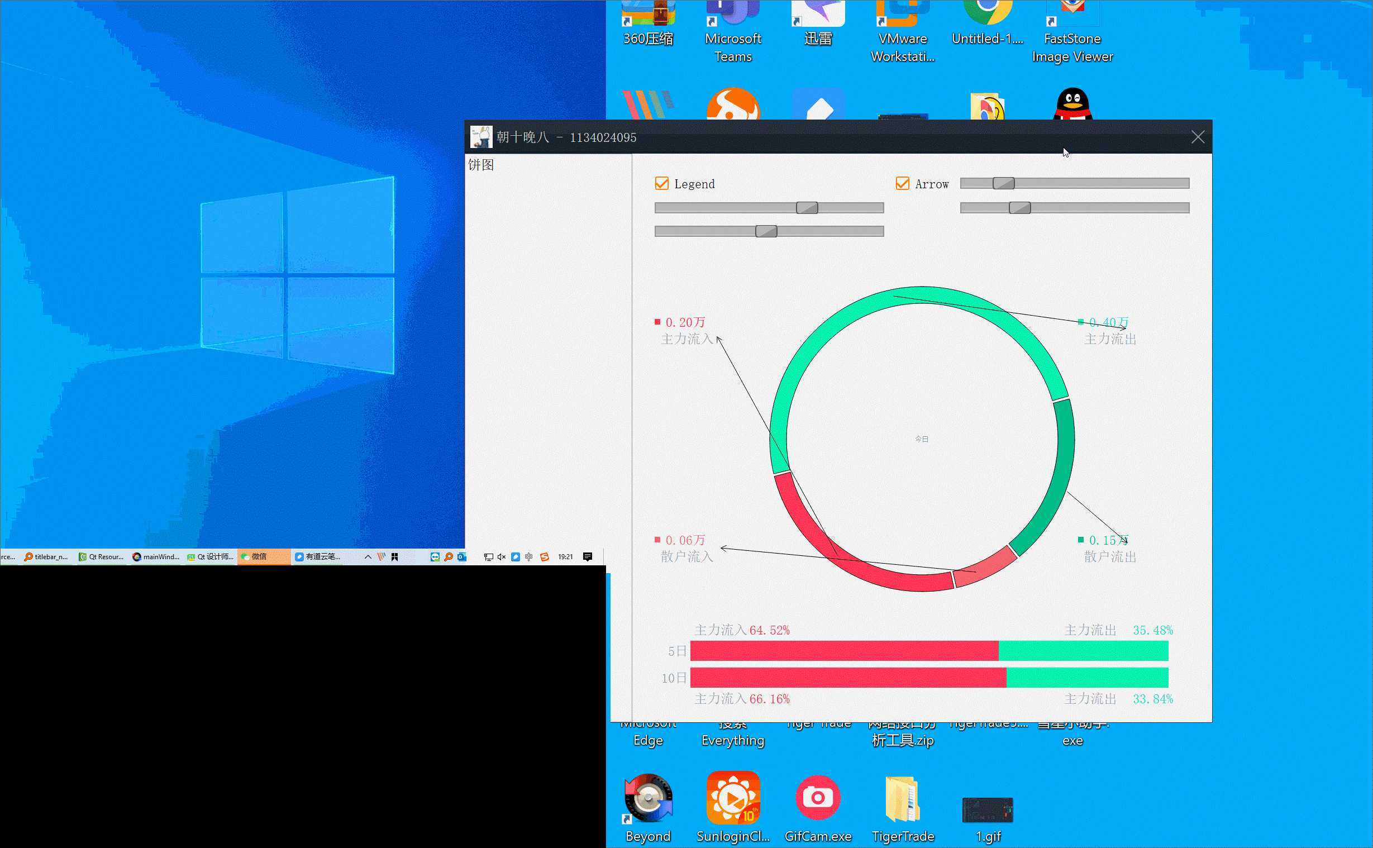
Task: Click the 35.48% outflow value
Action: pyautogui.click(x=1153, y=630)
